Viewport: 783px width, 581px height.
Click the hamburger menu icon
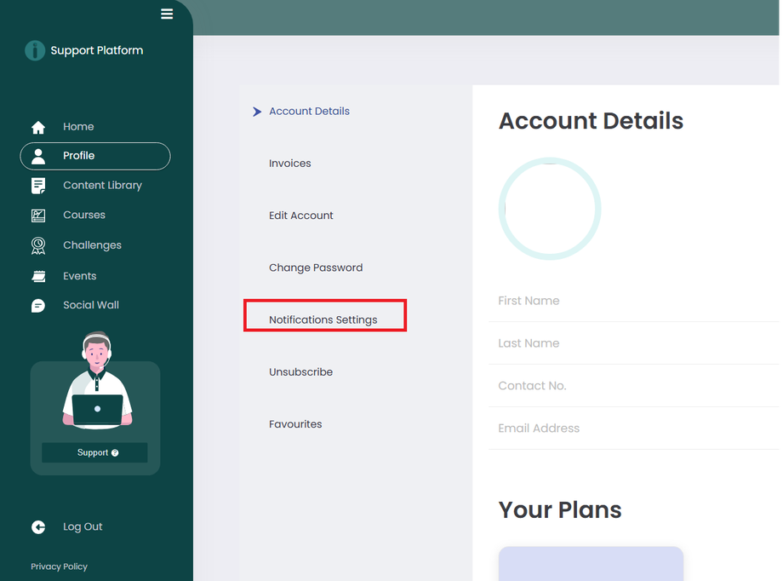tap(167, 14)
